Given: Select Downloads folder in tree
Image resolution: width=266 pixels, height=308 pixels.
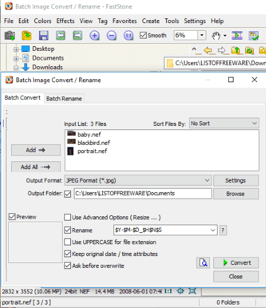Looking at the screenshot, I should point(47,67).
